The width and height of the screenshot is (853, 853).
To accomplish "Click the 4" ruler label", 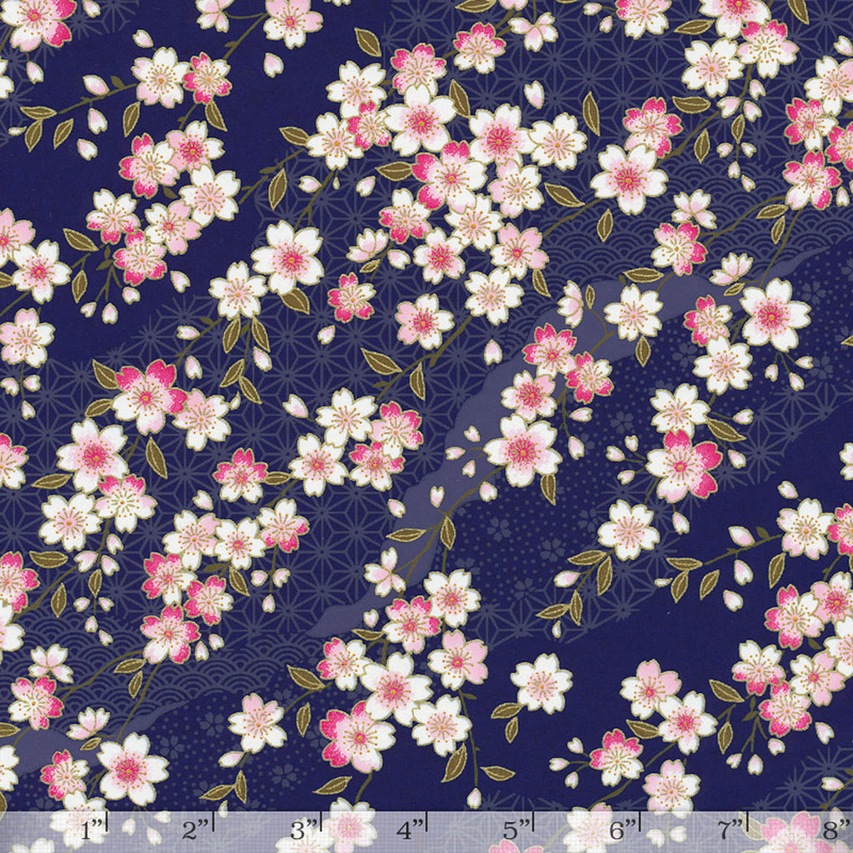I will pos(410,830).
